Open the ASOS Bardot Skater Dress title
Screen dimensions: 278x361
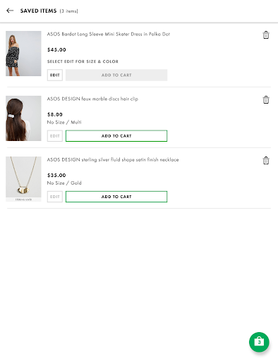pyautogui.click(x=108, y=34)
